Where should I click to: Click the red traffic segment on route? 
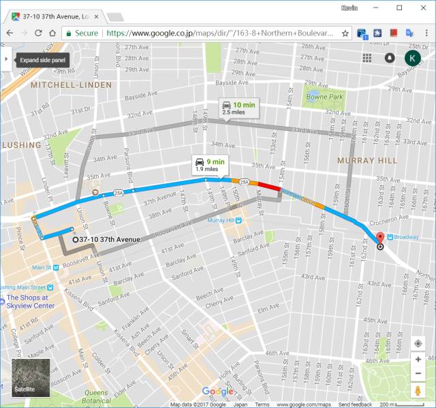(269, 186)
